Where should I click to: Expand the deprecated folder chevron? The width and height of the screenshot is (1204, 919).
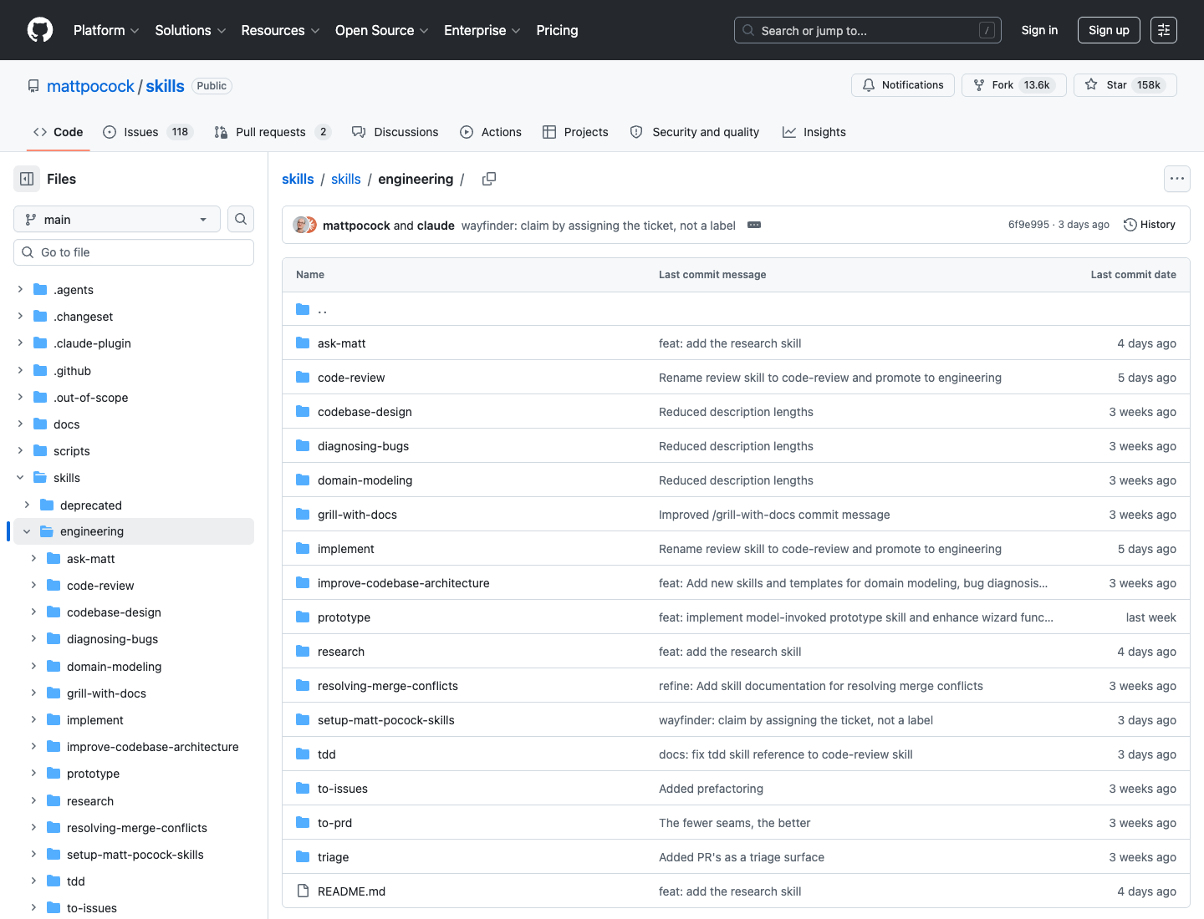click(x=27, y=505)
